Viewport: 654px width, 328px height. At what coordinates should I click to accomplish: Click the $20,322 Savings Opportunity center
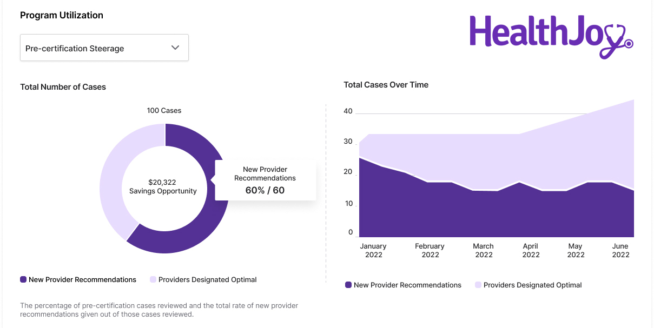(x=163, y=186)
